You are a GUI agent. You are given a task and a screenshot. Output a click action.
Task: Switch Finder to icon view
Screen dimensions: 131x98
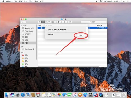(x=40, y=22)
